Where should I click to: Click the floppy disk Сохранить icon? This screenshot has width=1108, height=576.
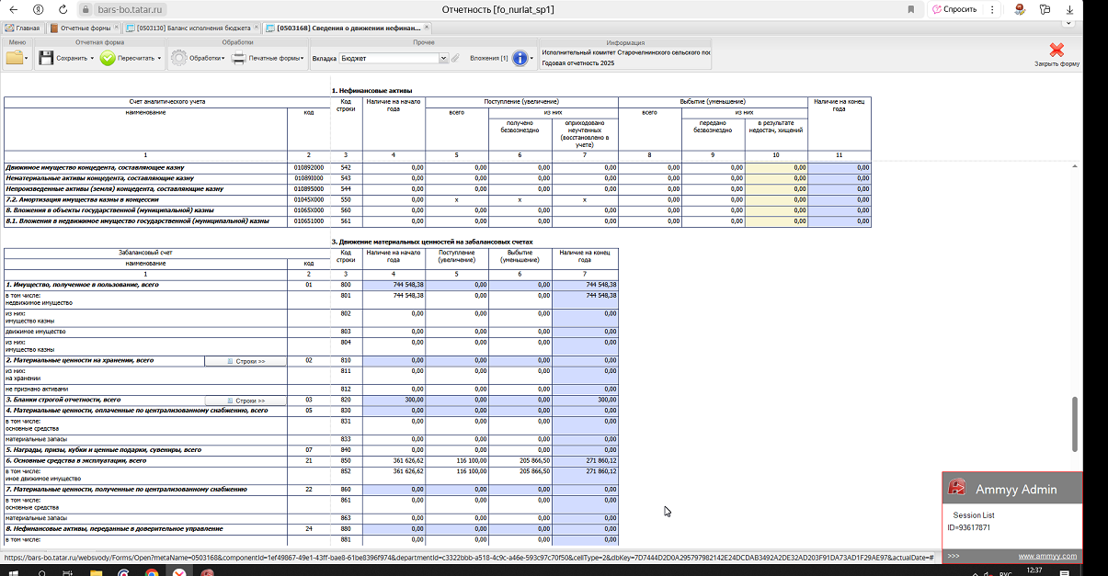(45, 58)
